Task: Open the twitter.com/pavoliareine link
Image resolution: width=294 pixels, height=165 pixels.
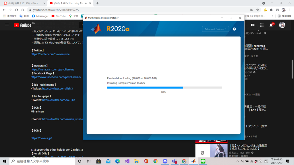Action: click(50, 54)
